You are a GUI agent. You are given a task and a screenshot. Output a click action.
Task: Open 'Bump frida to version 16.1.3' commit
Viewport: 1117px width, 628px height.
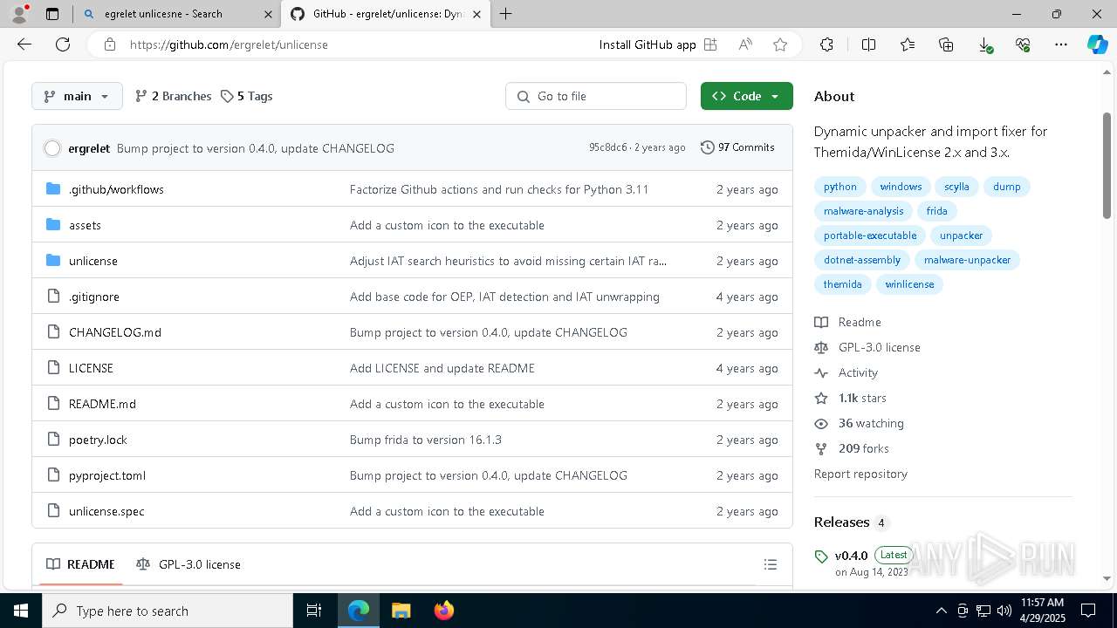(x=426, y=440)
